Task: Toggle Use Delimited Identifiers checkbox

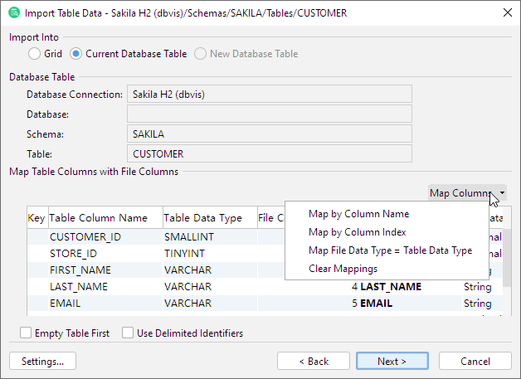Action: click(x=128, y=333)
